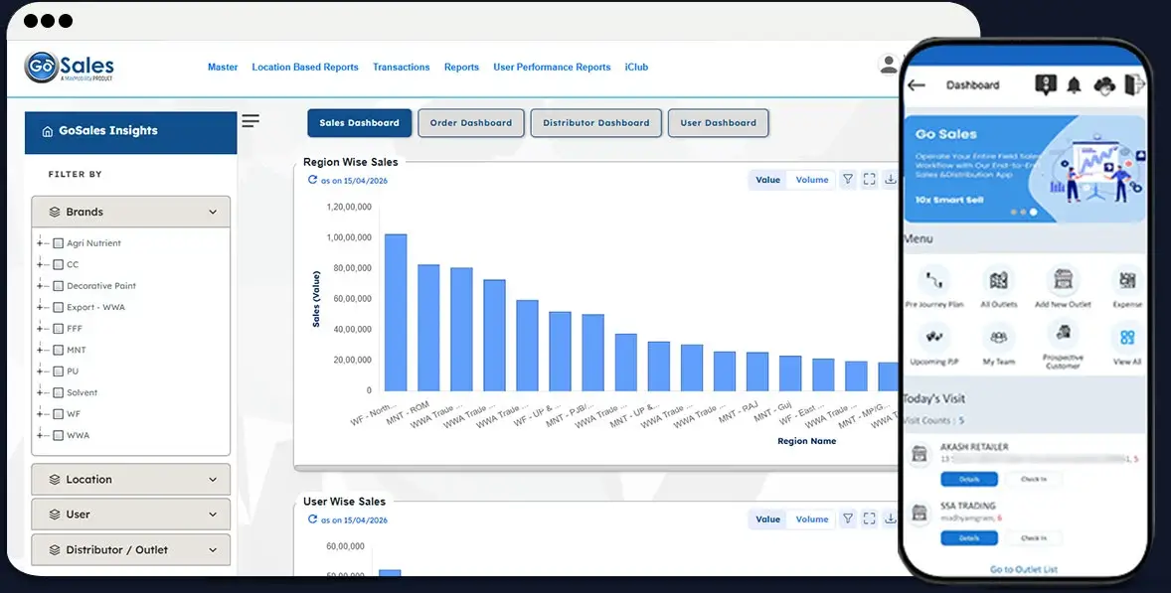Expand the Decorative Paint tree node

point(41,286)
